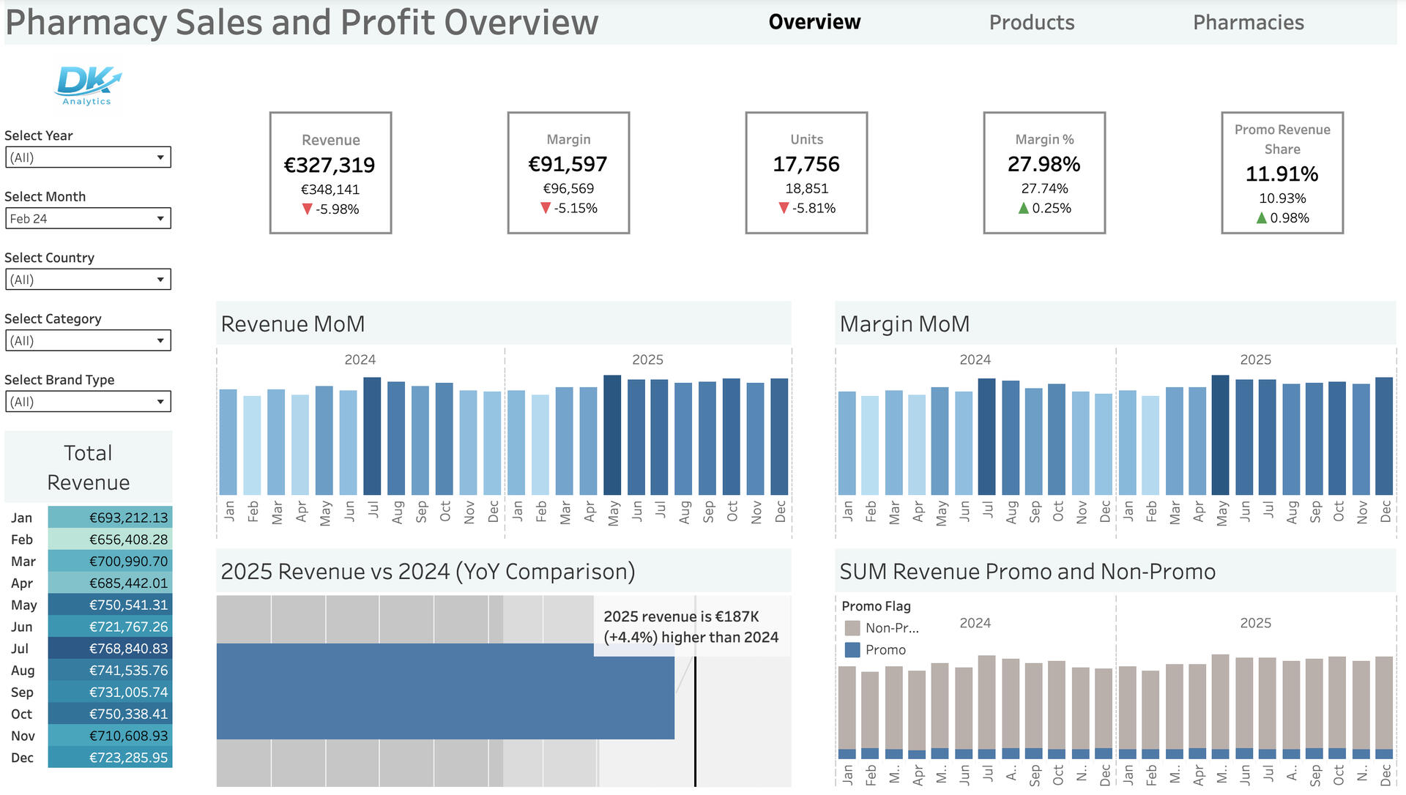This screenshot has width=1406, height=795.
Task: Select the Margin KPI card
Action: [568, 173]
